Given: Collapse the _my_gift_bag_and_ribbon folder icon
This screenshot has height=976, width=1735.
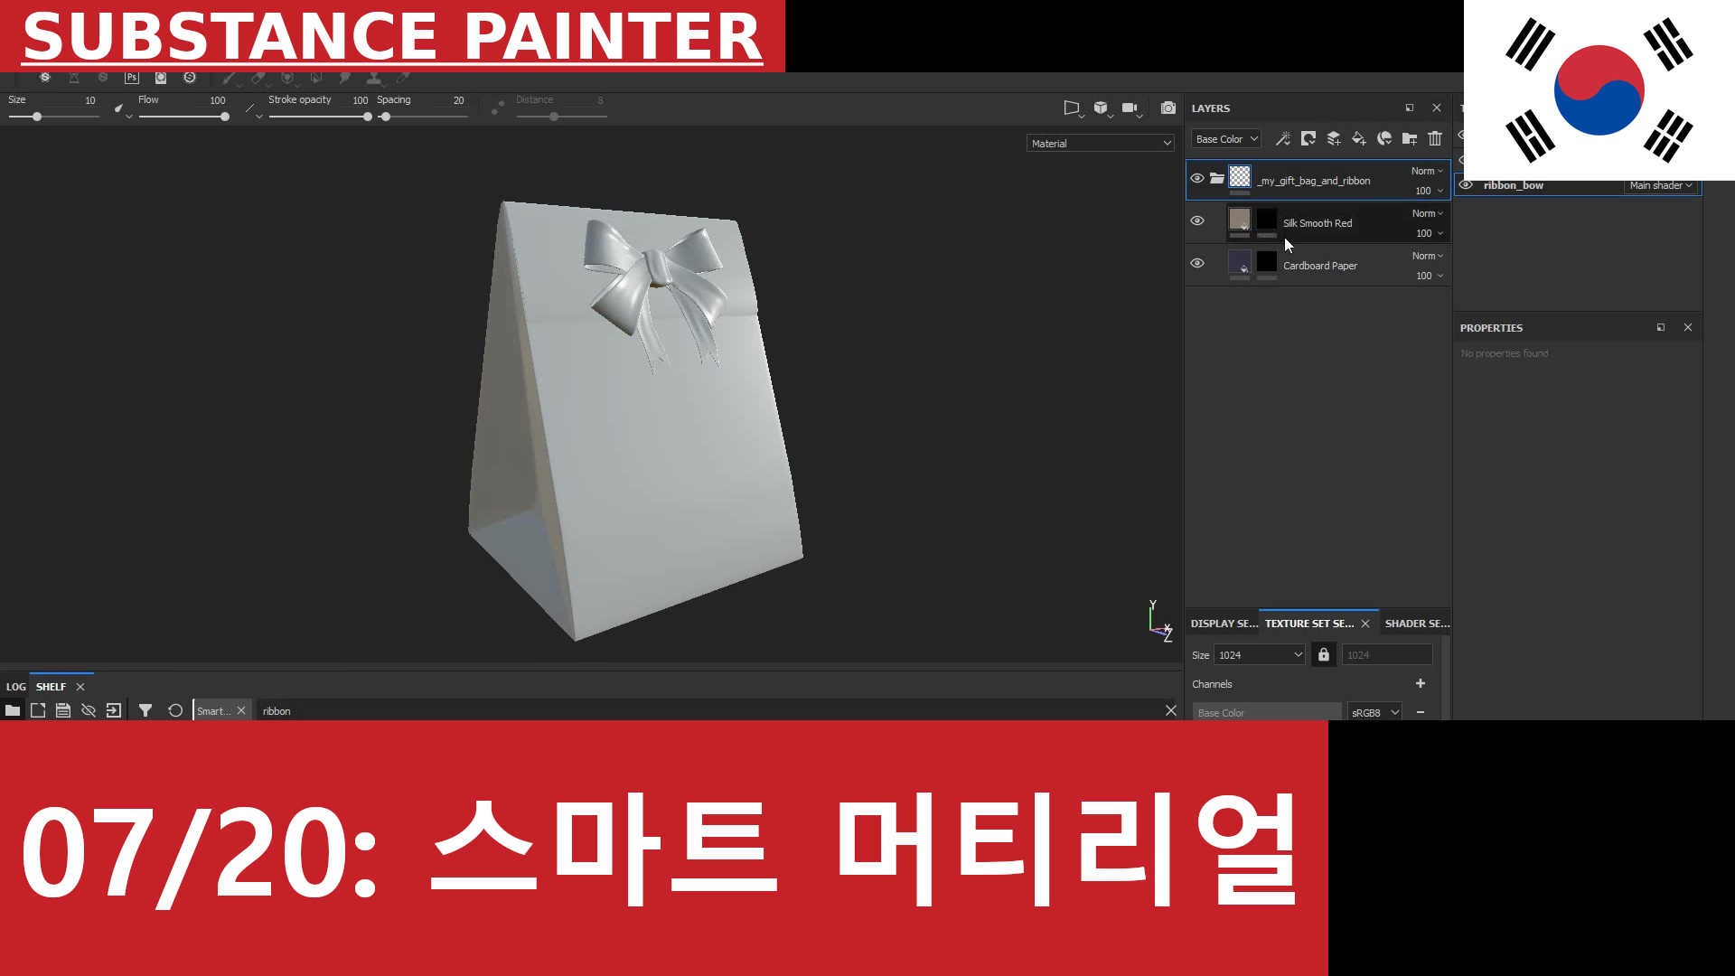Looking at the screenshot, I should [x=1217, y=178].
